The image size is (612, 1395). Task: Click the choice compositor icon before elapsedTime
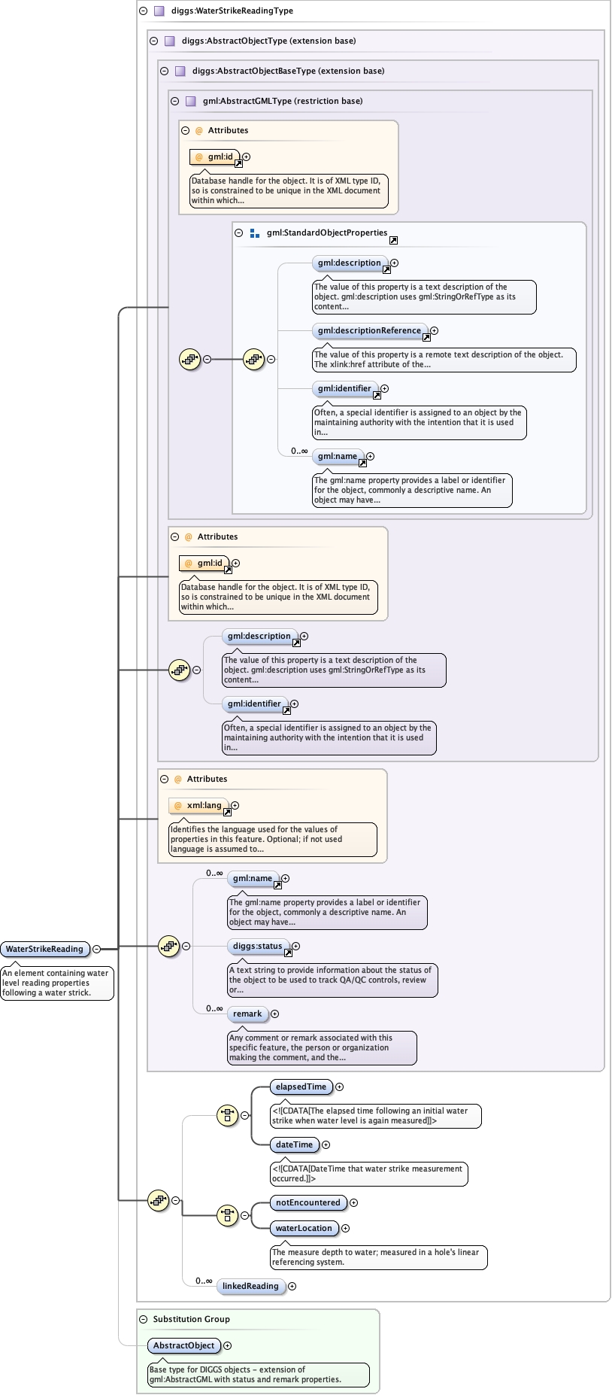(227, 1115)
